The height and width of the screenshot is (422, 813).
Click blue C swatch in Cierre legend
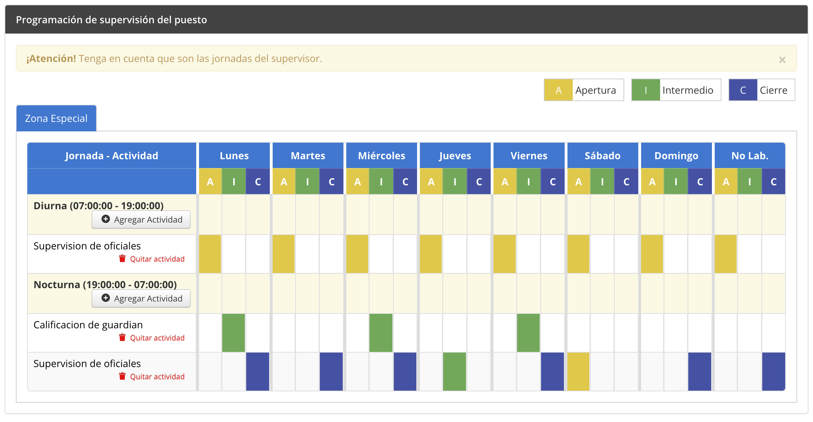[743, 90]
